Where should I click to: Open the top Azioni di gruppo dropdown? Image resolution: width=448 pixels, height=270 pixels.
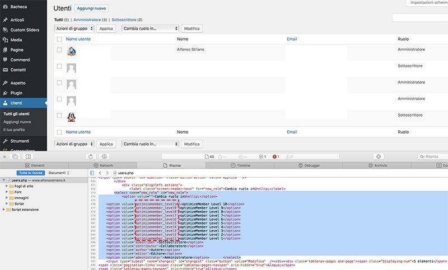pyautogui.click(x=74, y=29)
